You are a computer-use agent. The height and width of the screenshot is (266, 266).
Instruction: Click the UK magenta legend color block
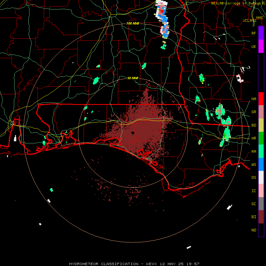point(261,46)
